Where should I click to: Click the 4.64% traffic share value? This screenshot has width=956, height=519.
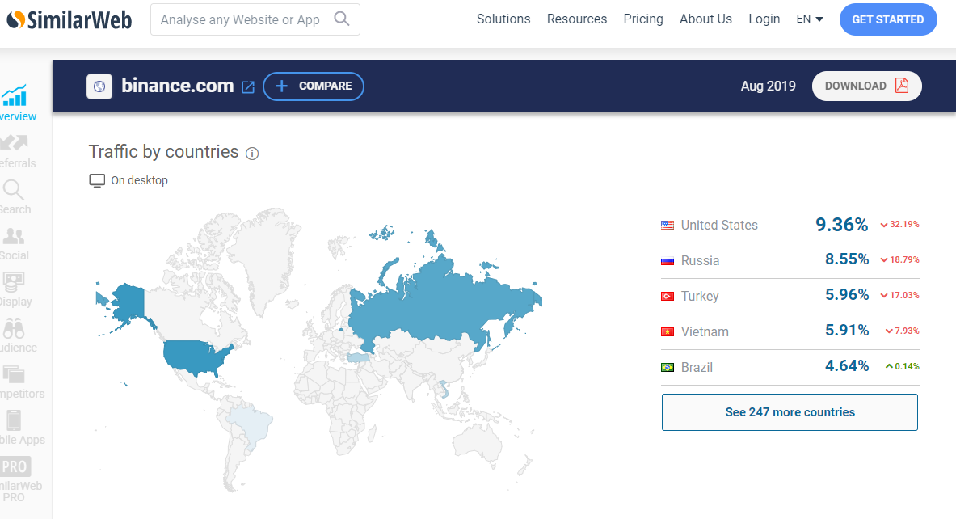pyautogui.click(x=847, y=365)
